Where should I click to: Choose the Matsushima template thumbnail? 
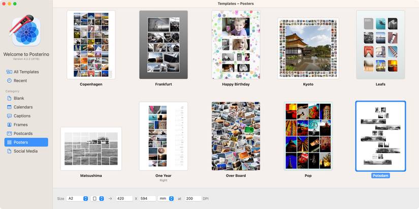91,149
